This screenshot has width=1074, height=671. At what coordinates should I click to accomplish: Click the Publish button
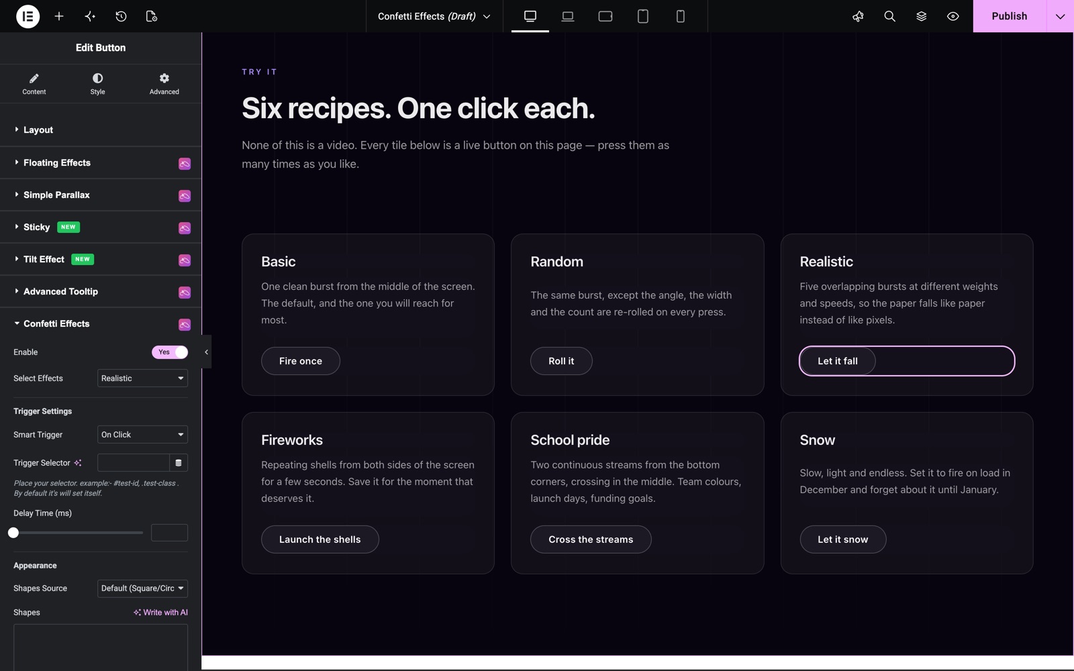(1010, 16)
